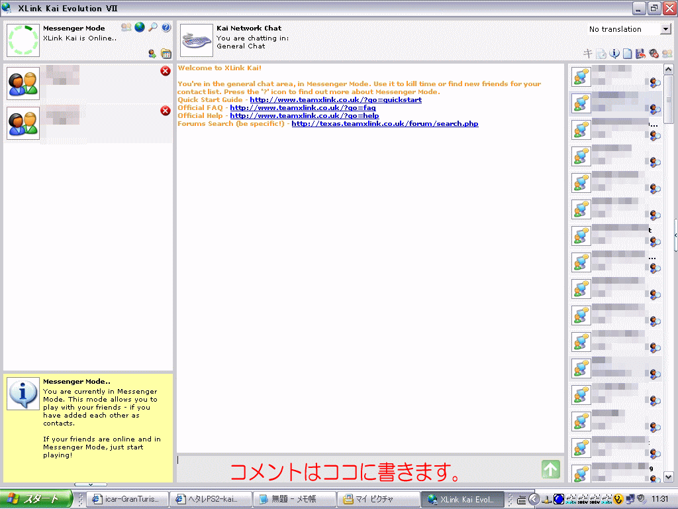Image resolution: width=678 pixels, height=509 pixels.
Task: Click the small action icon on first chat user
Action: pyautogui.click(x=655, y=82)
